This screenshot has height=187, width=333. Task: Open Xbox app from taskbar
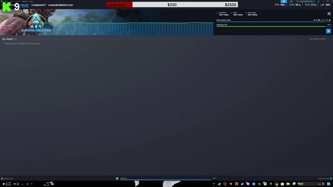265,184
